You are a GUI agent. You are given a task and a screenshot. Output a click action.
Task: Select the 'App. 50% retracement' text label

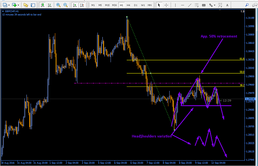(x=219, y=36)
